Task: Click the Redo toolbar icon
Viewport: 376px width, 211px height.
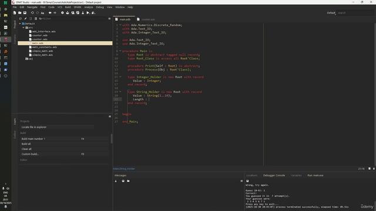Action: (37, 13)
